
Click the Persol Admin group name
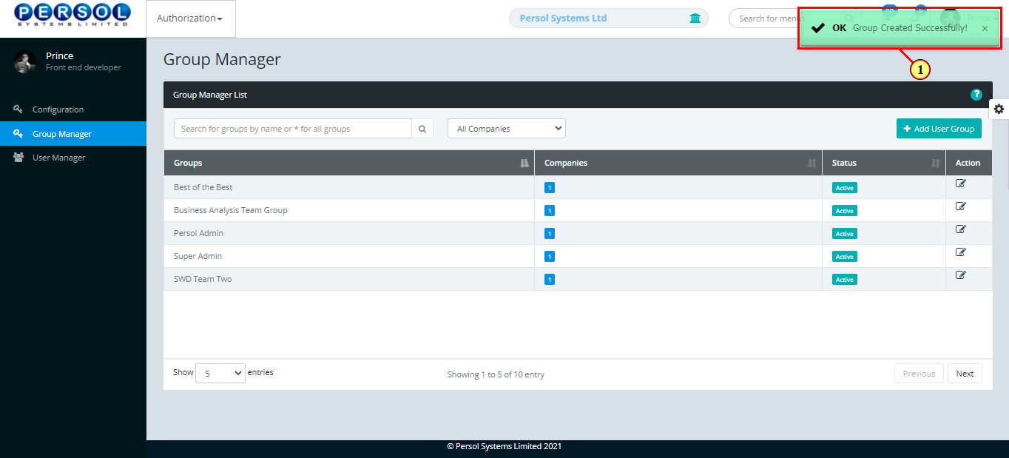coord(198,233)
